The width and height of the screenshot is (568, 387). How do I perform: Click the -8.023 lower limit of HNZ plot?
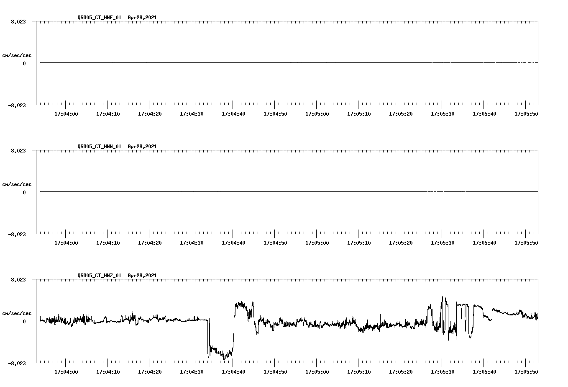coord(18,364)
